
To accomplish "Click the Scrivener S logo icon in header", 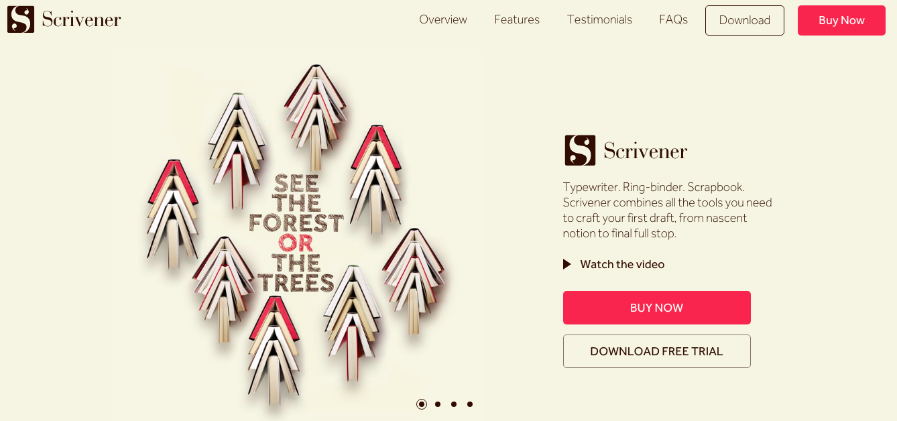I will (21, 19).
